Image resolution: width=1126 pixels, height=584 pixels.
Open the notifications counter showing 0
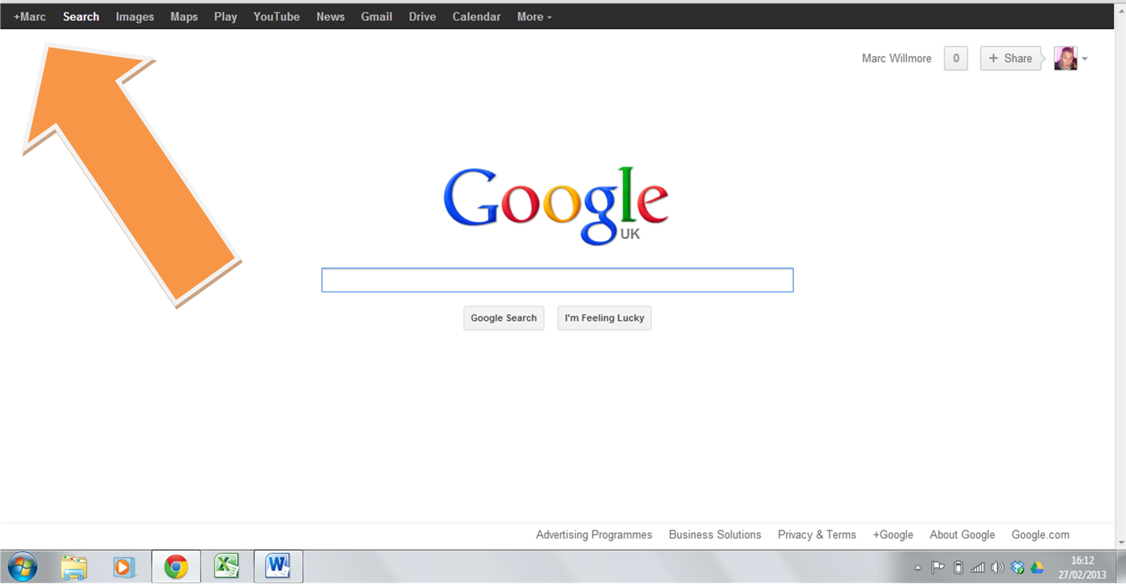[956, 58]
